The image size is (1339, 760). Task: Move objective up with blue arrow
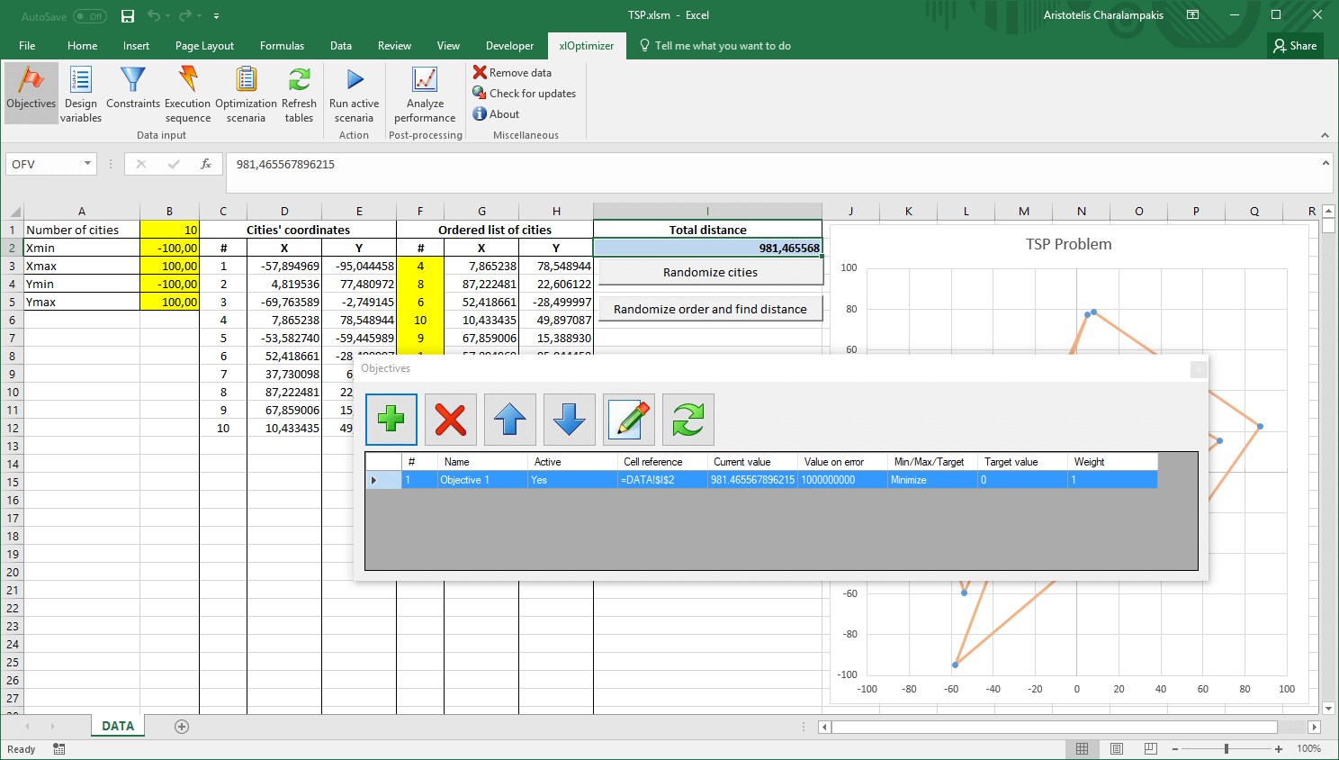(510, 420)
